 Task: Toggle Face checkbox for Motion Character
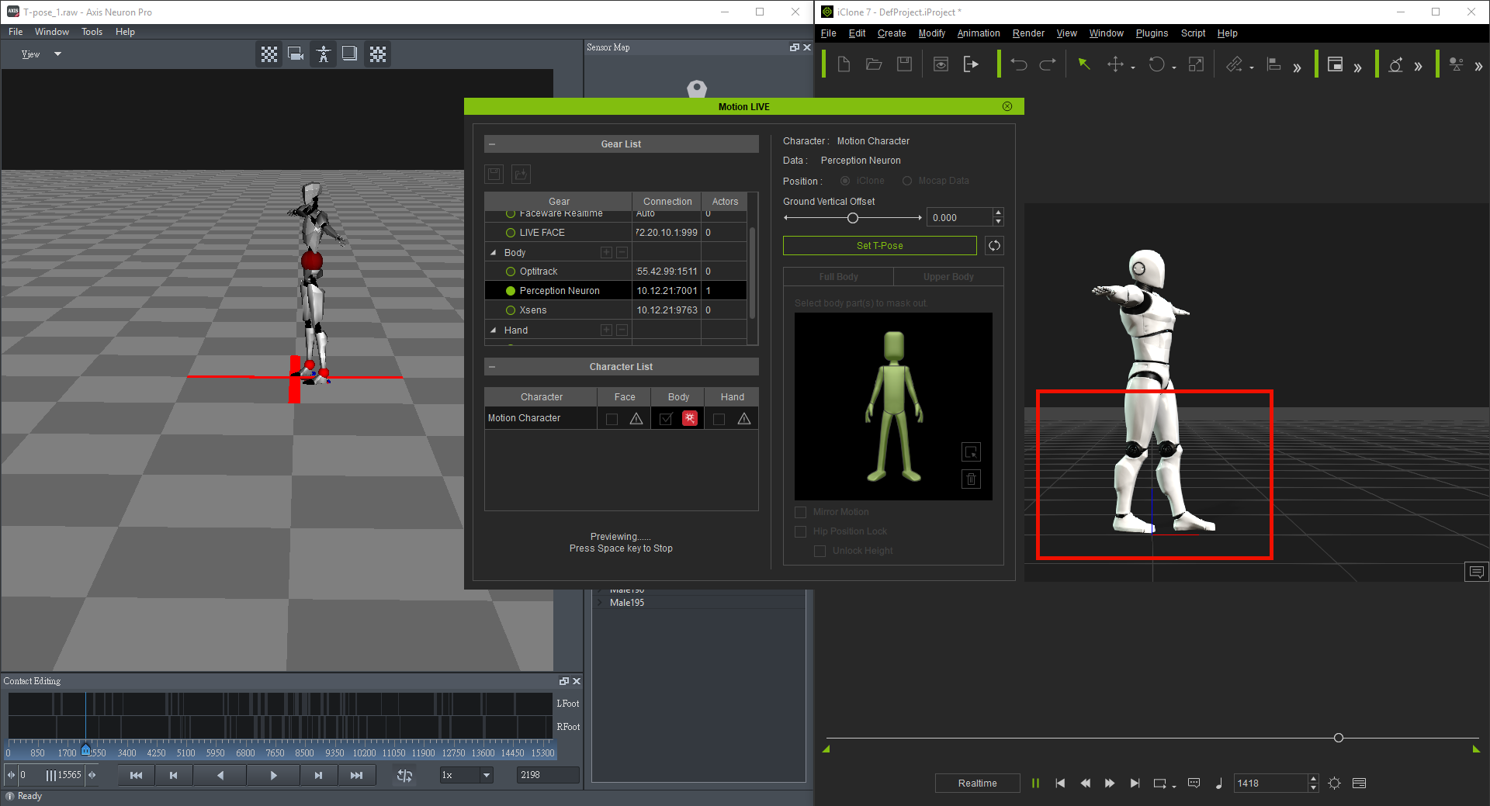click(x=612, y=420)
